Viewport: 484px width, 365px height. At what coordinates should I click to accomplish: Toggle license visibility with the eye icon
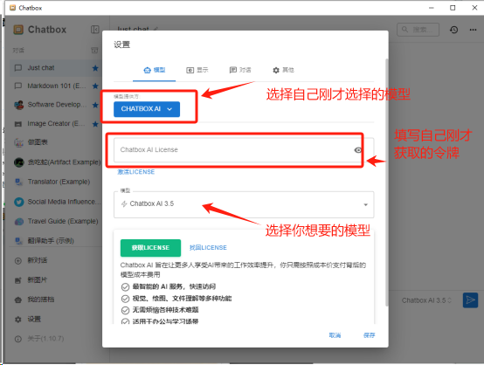click(357, 150)
